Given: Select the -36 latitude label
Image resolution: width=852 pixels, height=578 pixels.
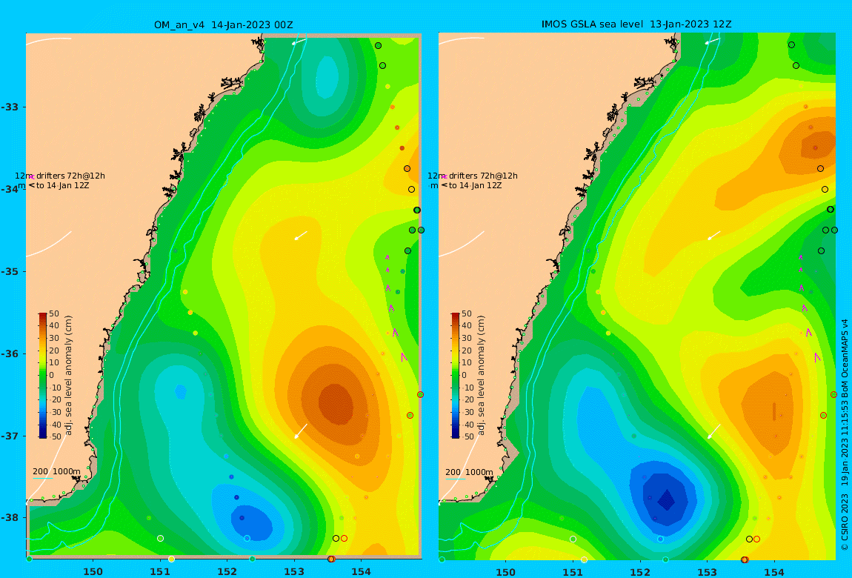Looking at the screenshot, I should [10, 353].
